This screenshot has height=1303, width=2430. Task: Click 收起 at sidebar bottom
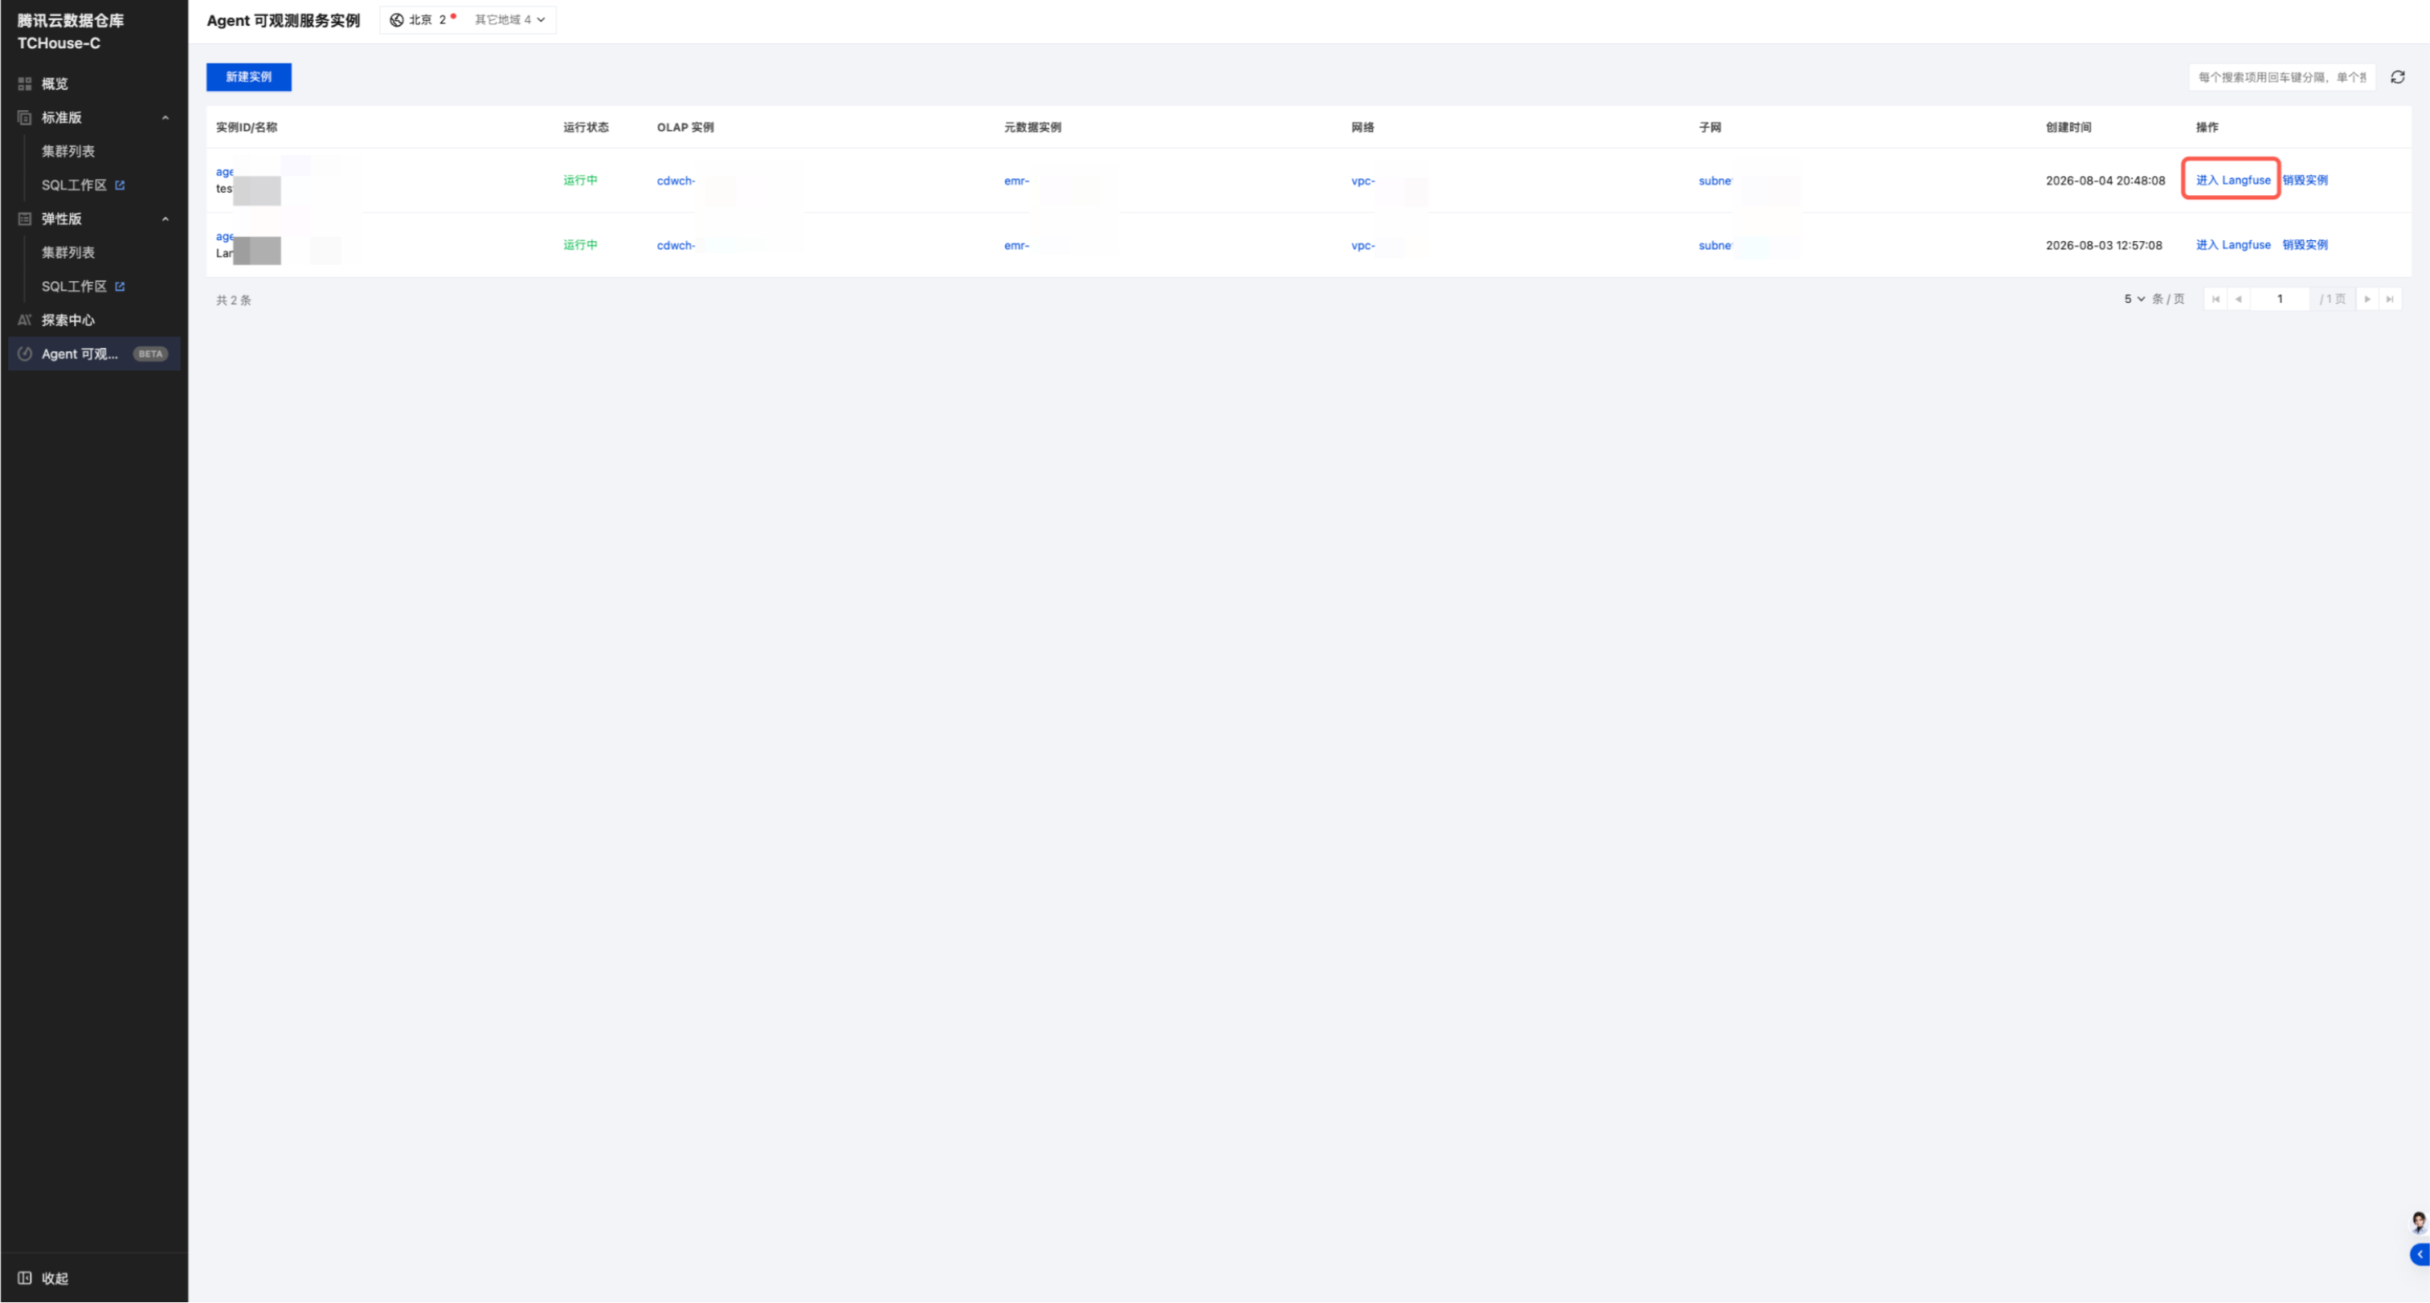point(55,1278)
